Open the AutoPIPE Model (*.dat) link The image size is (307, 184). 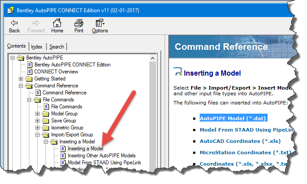tap(233, 118)
